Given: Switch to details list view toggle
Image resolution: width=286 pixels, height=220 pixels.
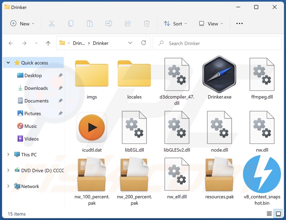Looking at the screenshot, I should (x=269, y=213).
